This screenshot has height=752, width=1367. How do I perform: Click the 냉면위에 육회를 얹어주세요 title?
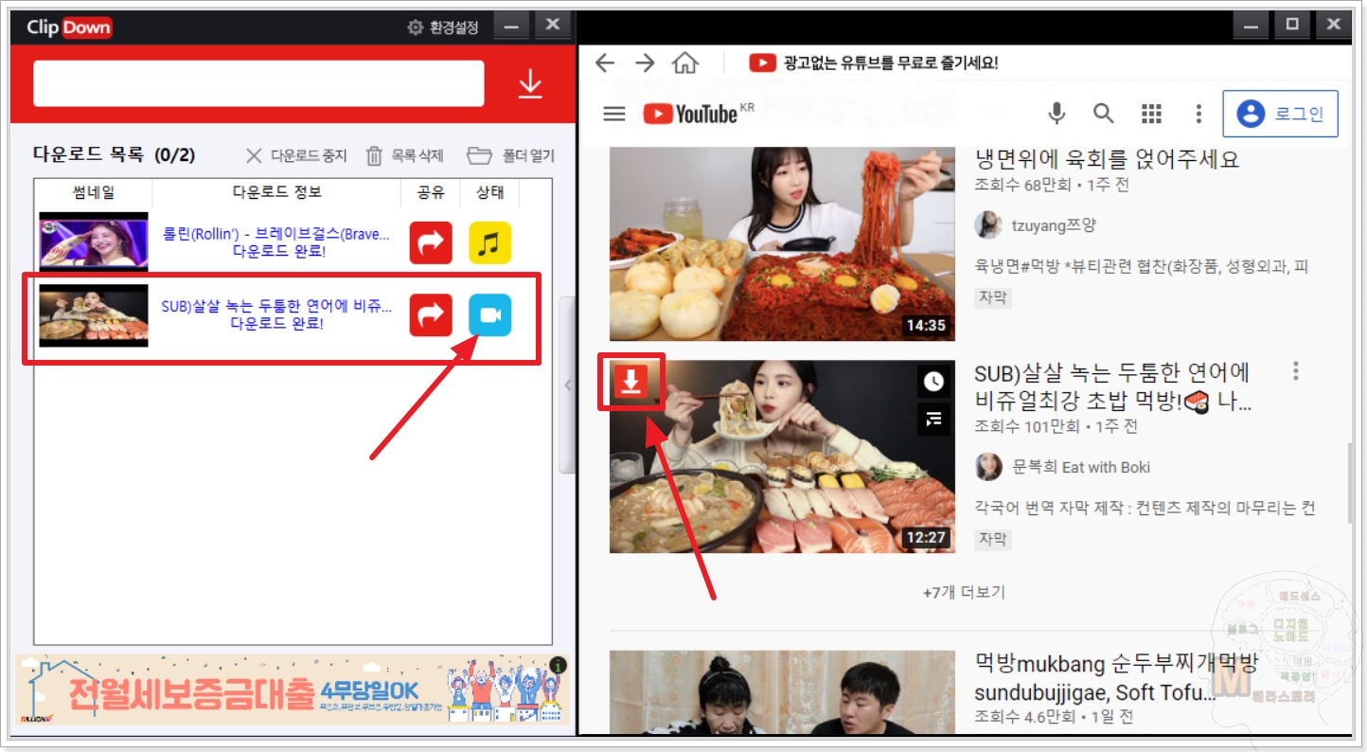[x=1107, y=158]
